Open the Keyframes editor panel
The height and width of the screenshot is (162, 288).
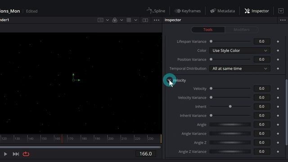click(187, 11)
